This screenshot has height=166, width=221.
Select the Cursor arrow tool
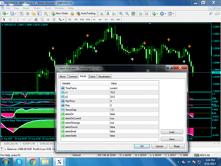click(4, 19)
